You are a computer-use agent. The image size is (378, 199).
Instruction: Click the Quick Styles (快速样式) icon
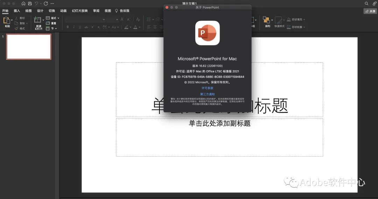pos(279,20)
